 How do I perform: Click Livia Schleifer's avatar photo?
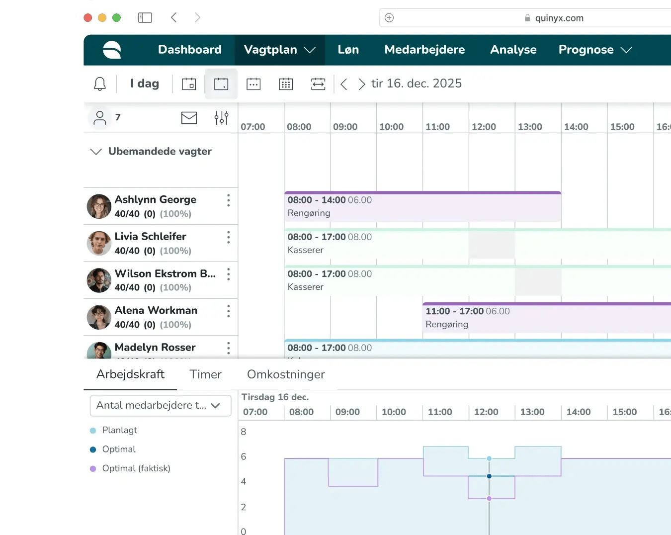(99, 243)
